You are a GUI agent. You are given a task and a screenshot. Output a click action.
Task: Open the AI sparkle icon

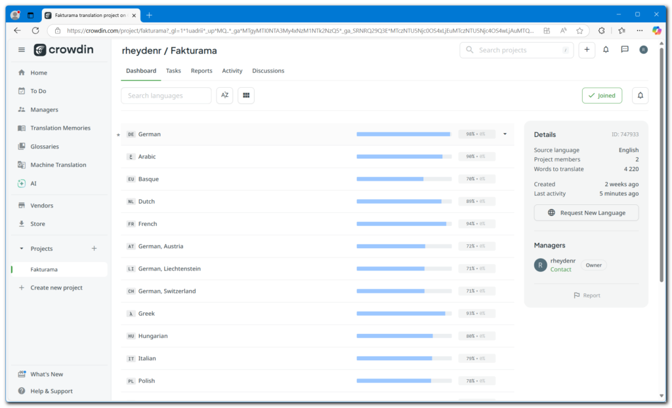tap(22, 183)
